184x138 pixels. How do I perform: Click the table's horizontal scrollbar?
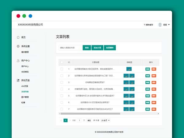[x=92, y=114]
